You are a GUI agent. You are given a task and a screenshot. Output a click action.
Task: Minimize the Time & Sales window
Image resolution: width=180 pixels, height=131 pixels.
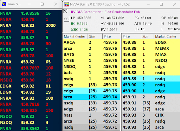29,4
